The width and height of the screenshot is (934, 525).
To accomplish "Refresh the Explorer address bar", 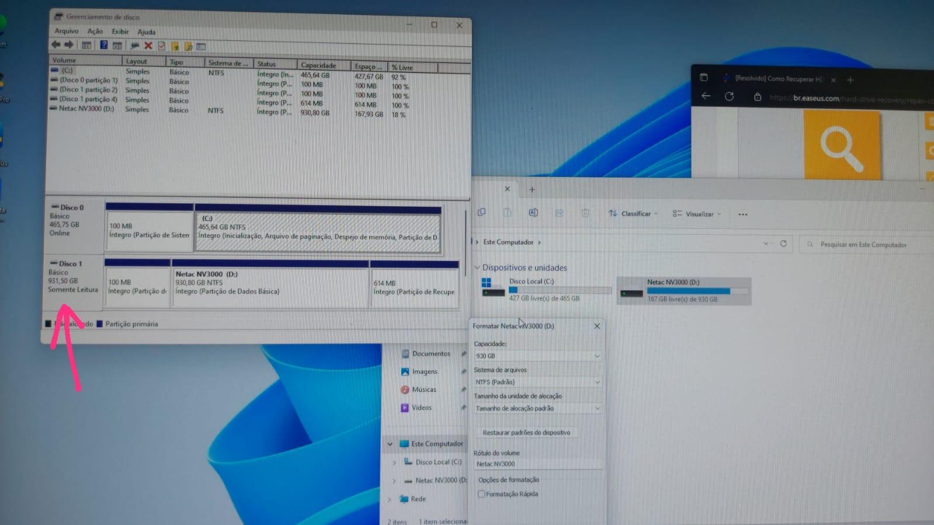I will (x=783, y=244).
